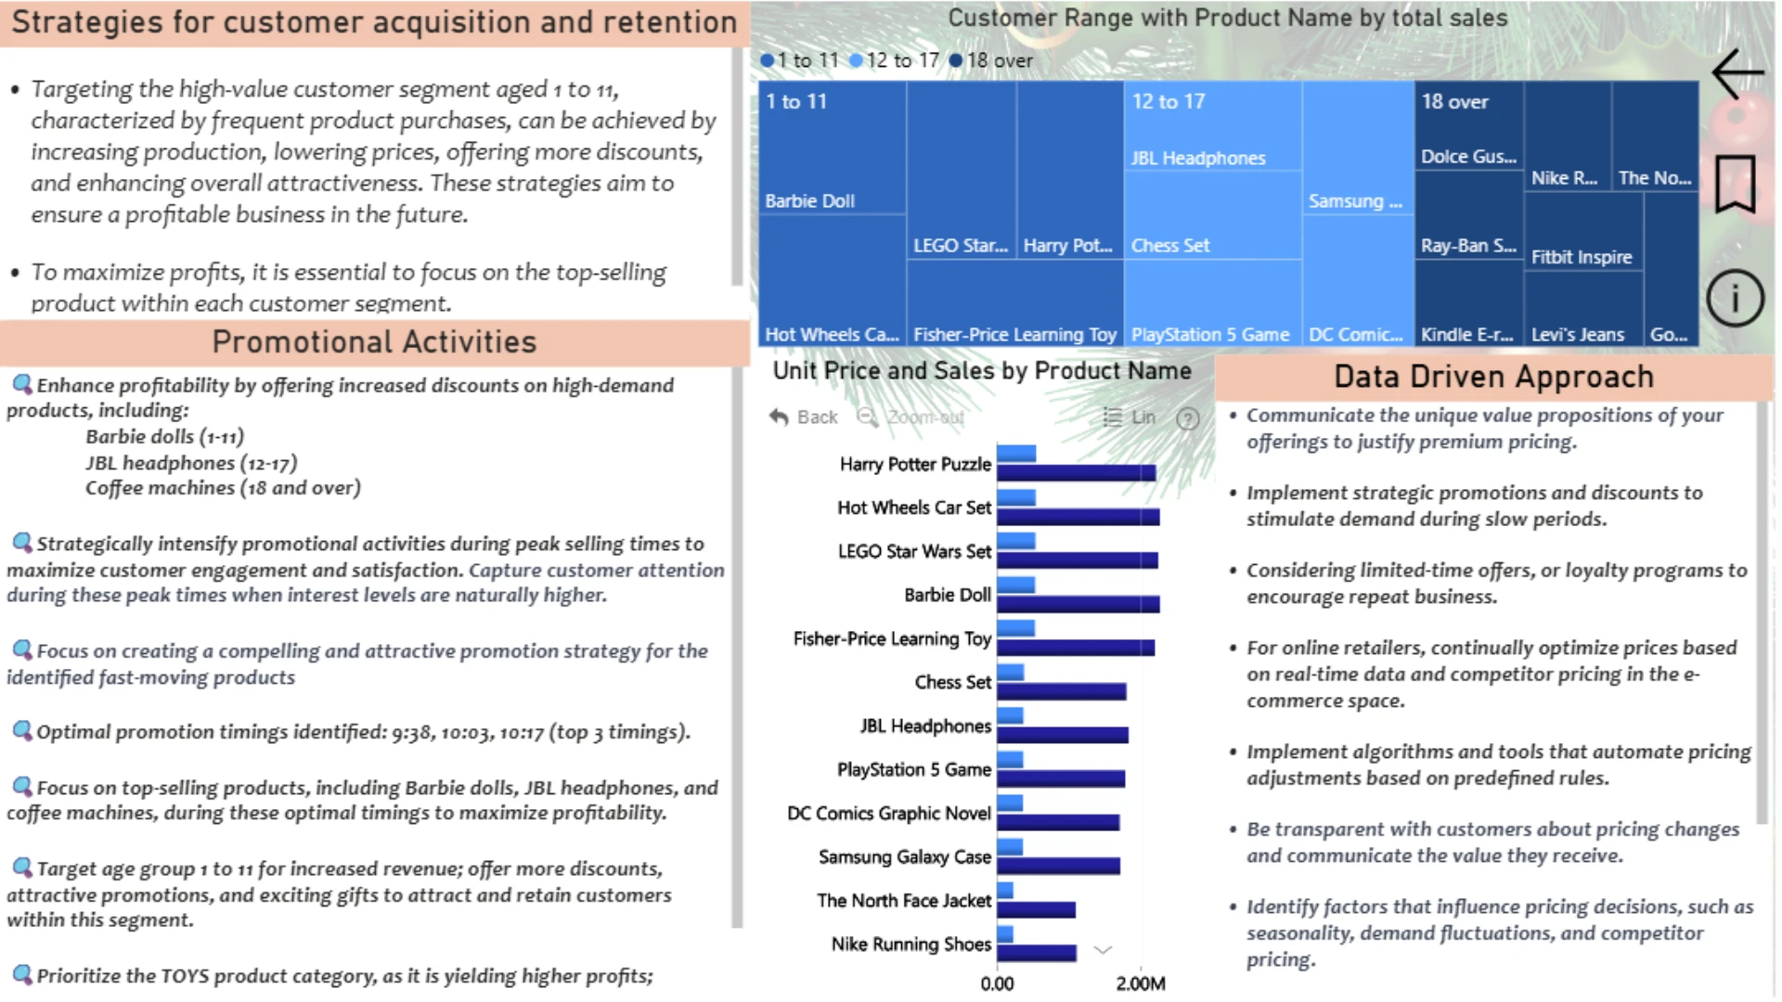Select the Go... treemap tile

point(1671,270)
